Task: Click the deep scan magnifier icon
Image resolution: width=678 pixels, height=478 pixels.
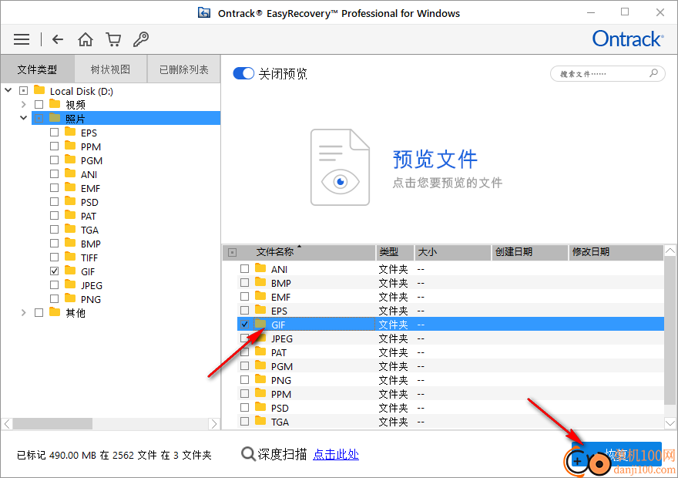Action: (x=248, y=454)
